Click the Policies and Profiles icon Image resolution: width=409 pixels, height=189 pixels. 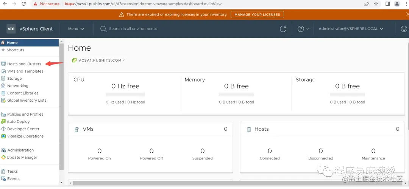(3, 114)
